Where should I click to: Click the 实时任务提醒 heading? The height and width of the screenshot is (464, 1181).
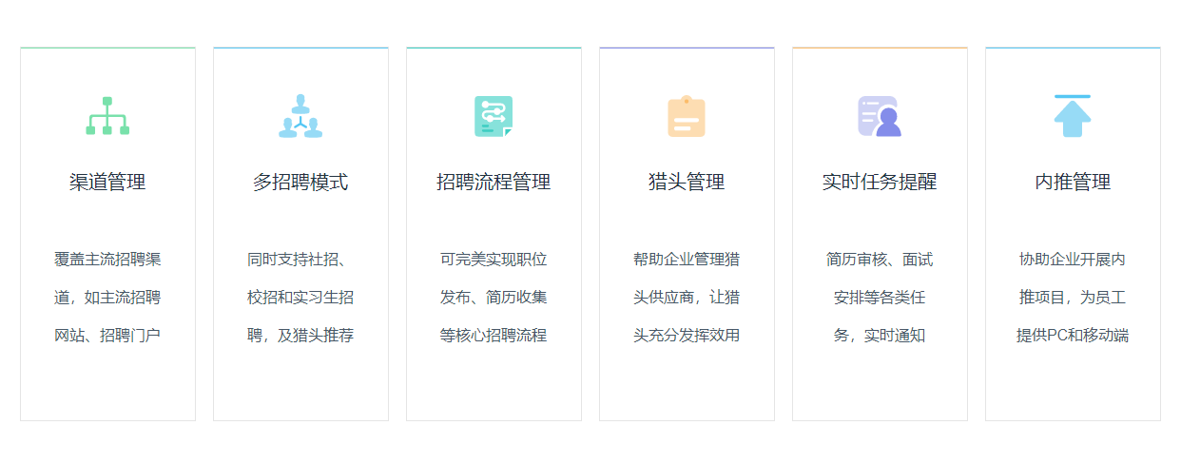[x=880, y=182]
